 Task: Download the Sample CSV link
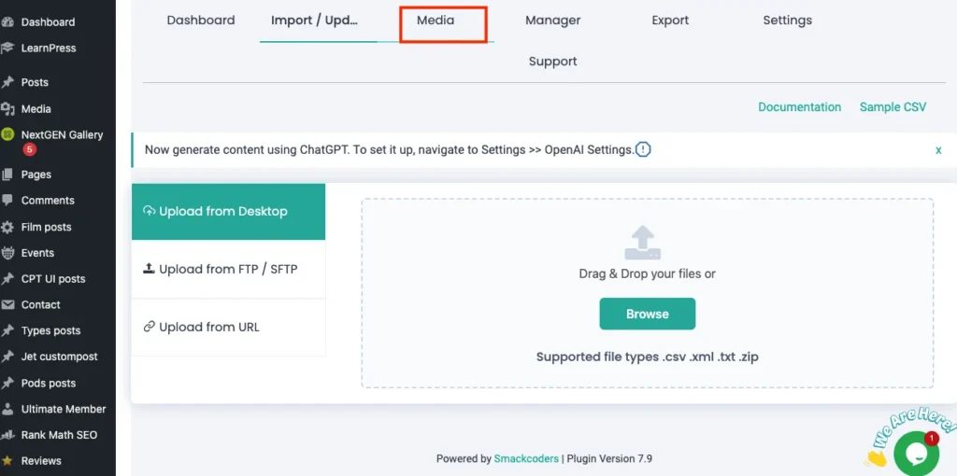pos(893,107)
